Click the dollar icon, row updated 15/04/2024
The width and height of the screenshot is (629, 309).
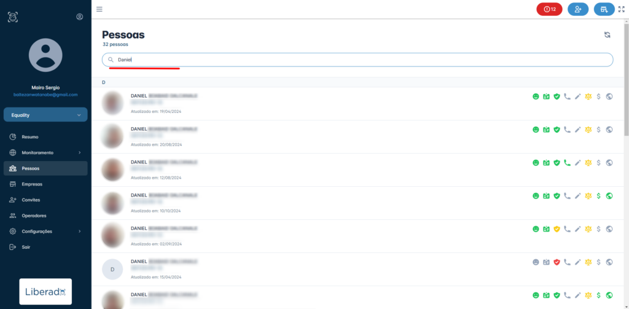point(598,262)
